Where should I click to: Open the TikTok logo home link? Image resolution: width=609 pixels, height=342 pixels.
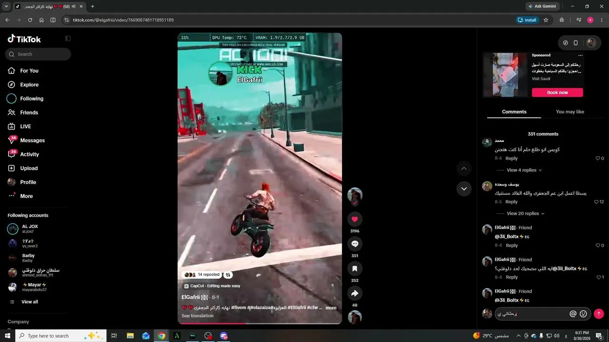click(24, 39)
